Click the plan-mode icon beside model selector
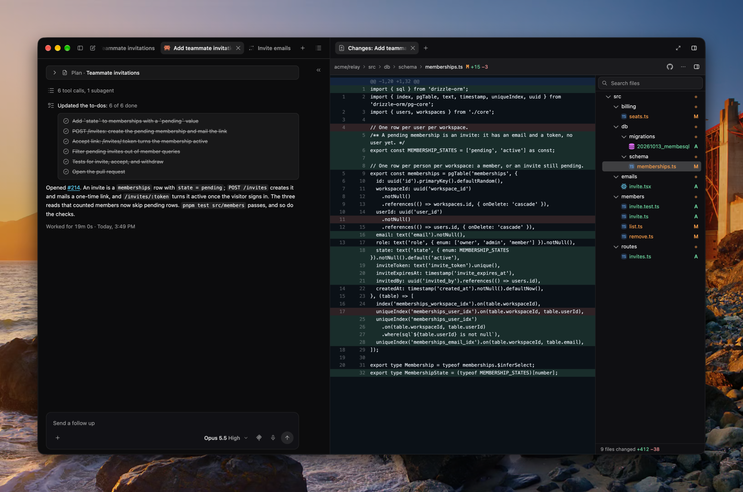Image resolution: width=743 pixels, height=492 pixels. point(259,438)
